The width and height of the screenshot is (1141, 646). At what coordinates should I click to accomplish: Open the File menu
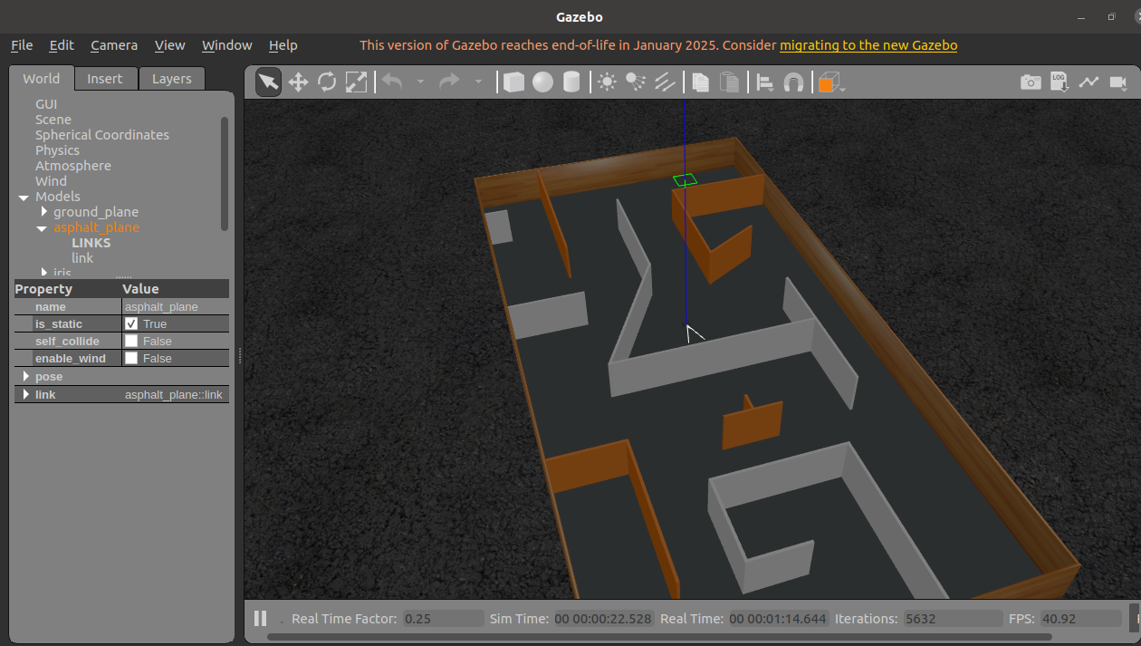(22, 45)
